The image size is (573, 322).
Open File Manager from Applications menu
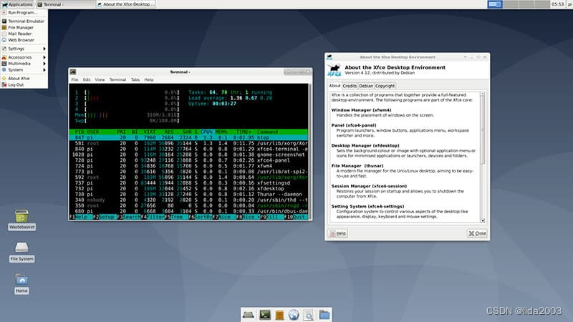tap(24, 27)
